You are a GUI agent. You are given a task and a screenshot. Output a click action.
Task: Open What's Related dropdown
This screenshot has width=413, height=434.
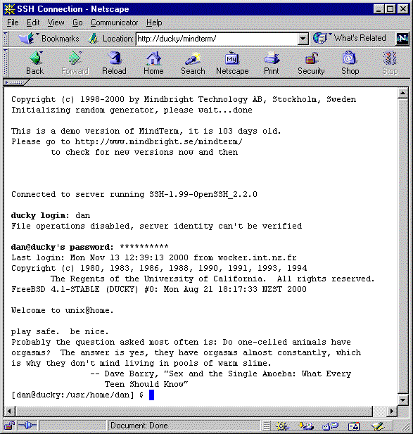[x=350, y=38]
